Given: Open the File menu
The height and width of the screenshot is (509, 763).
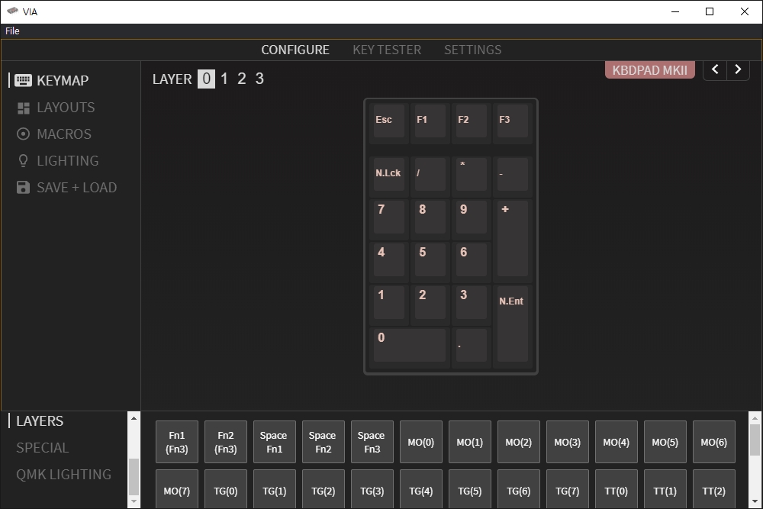Looking at the screenshot, I should click(12, 31).
